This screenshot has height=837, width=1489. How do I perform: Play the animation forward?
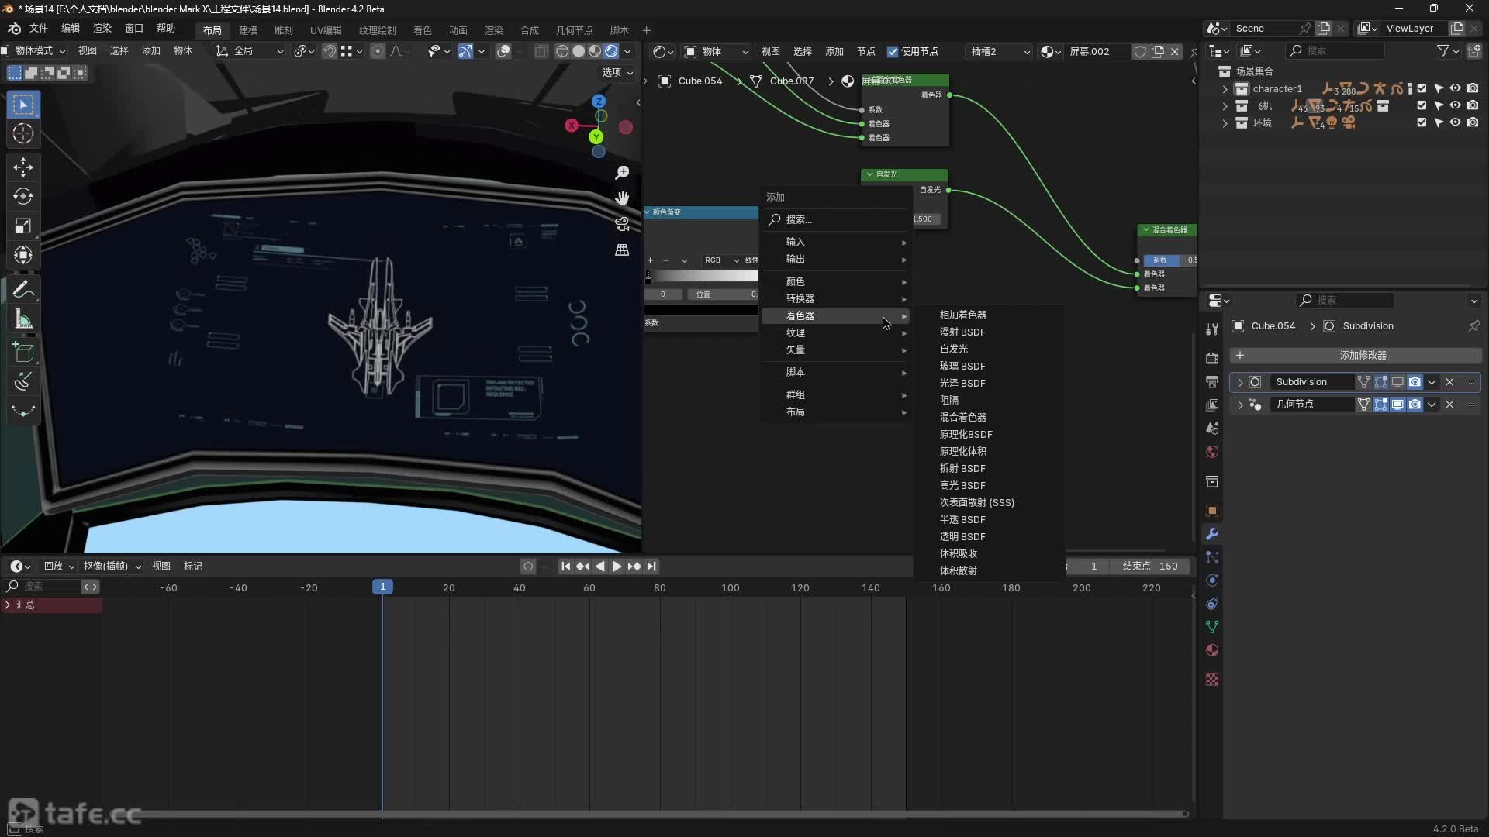[x=617, y=567]
